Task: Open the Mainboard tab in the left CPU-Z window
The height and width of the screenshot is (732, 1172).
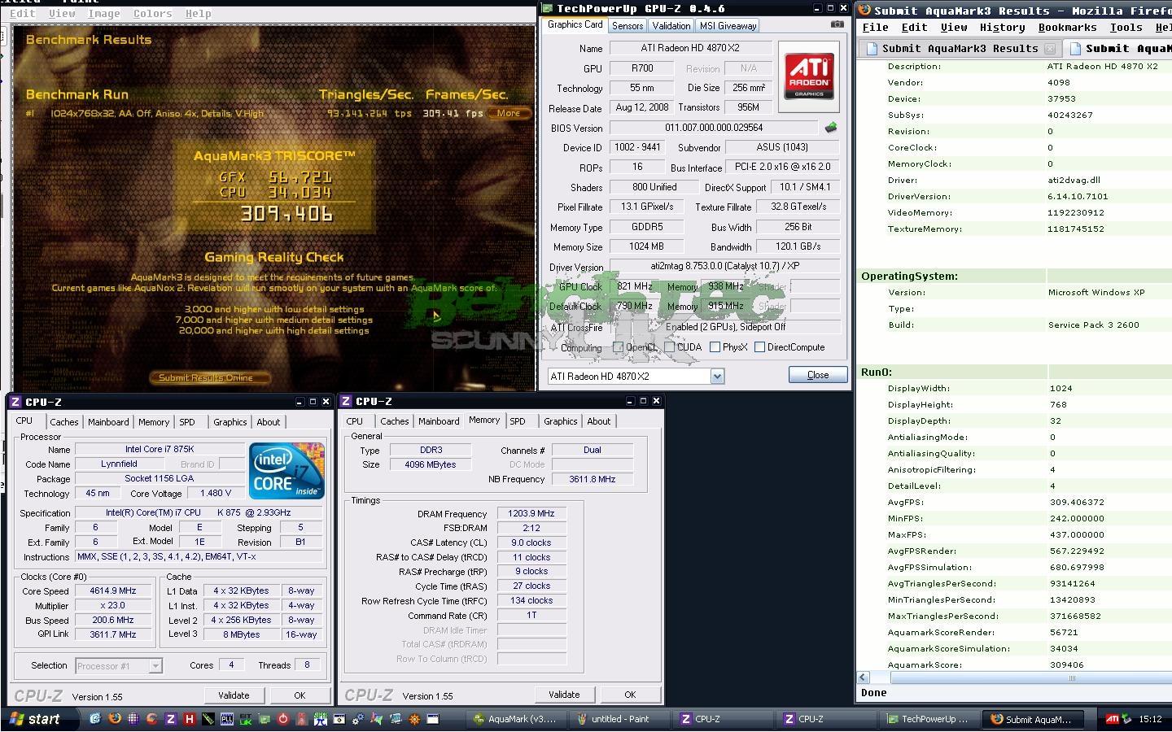Action: [108, 422]
